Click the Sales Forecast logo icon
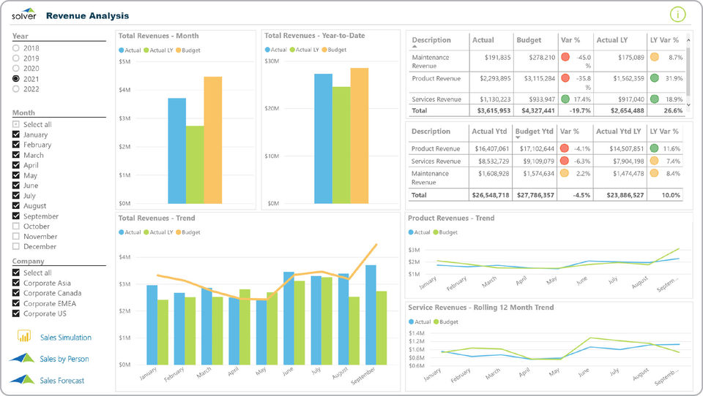The width and height of the screenshot is (703, 396). coord(22,379)
